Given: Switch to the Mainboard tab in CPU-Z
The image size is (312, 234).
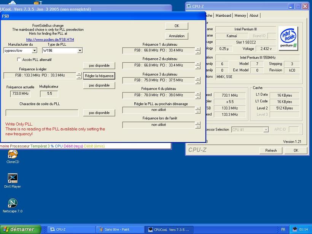Looking at the screenshot, I should tap(223, 16).
